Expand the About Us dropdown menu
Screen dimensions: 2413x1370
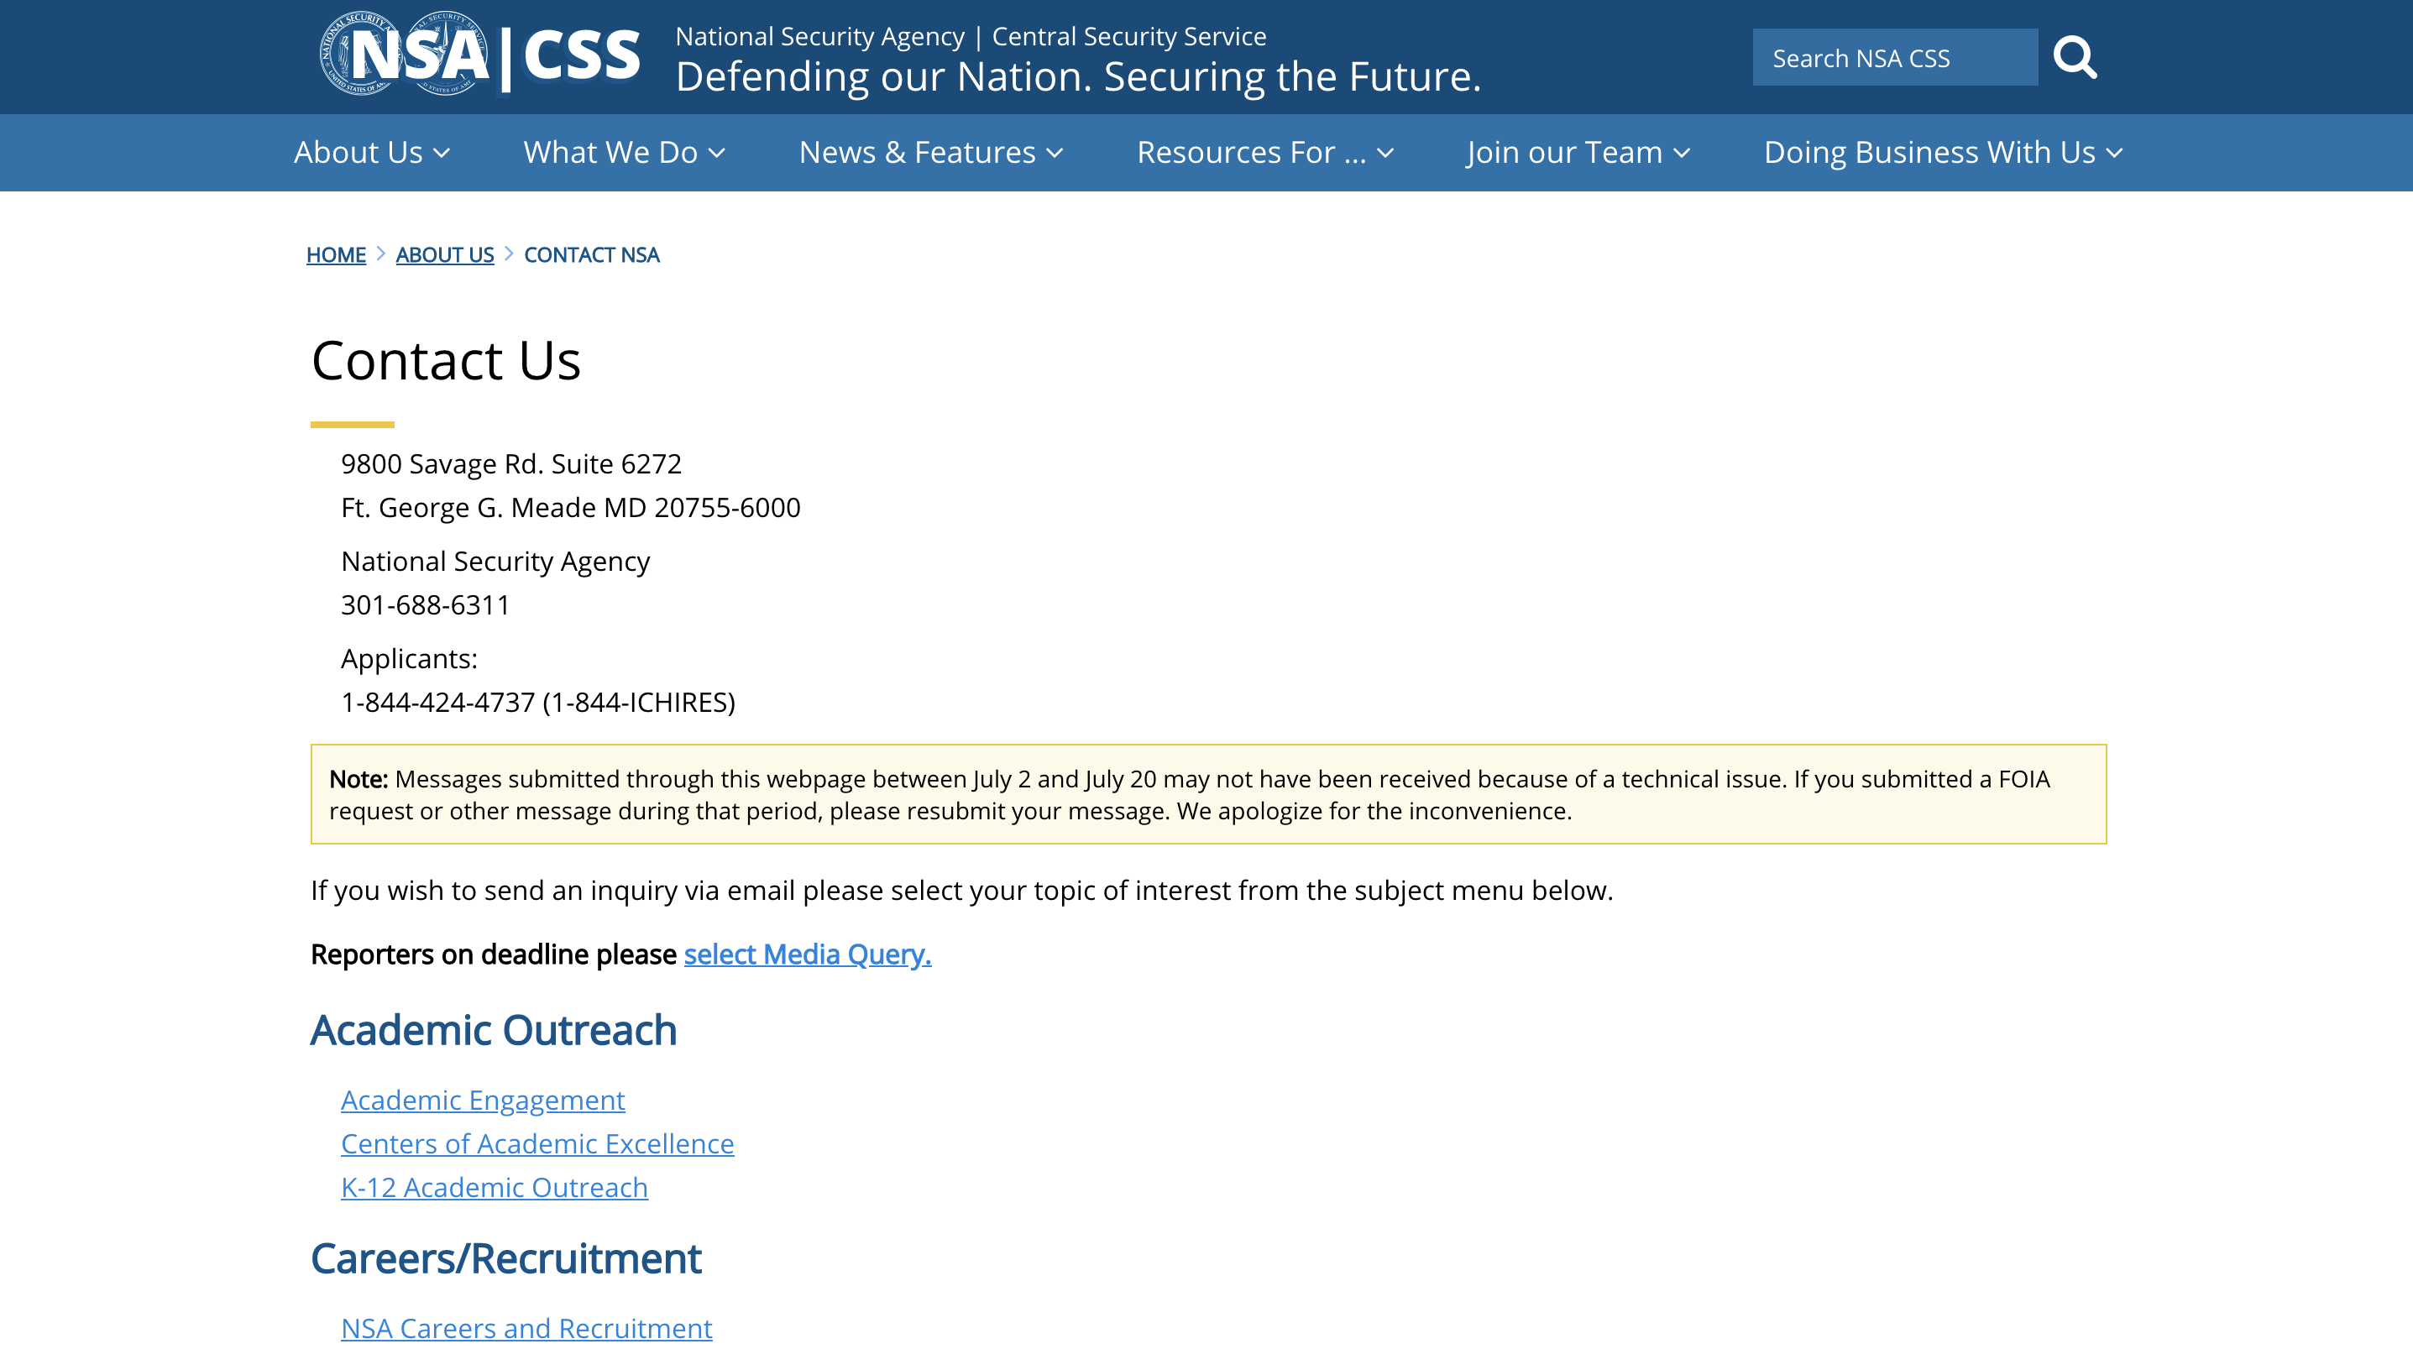tap(372, 153)
